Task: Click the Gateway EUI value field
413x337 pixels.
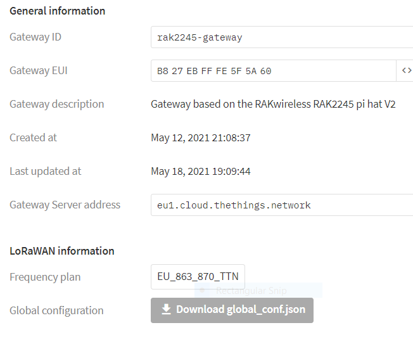Action: click(x=273, y=71)
